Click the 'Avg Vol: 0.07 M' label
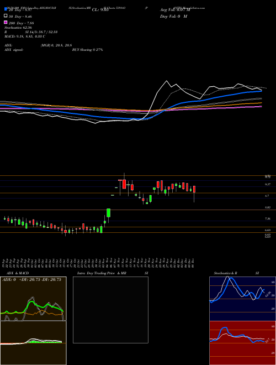Screen dimensions: 276x365 pyautogui.click(x=175, y=10)
